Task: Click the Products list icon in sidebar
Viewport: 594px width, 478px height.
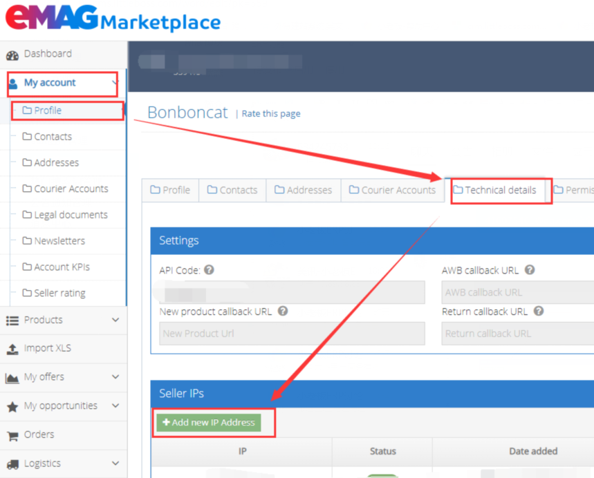Action: point(12,321)
